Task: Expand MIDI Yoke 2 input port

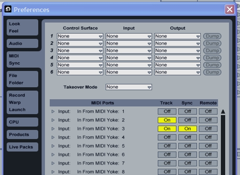Action: (53, 120)
